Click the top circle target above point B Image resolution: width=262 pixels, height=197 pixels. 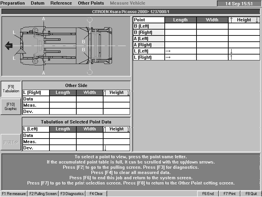pyautogui.click(x=90, y=20)
